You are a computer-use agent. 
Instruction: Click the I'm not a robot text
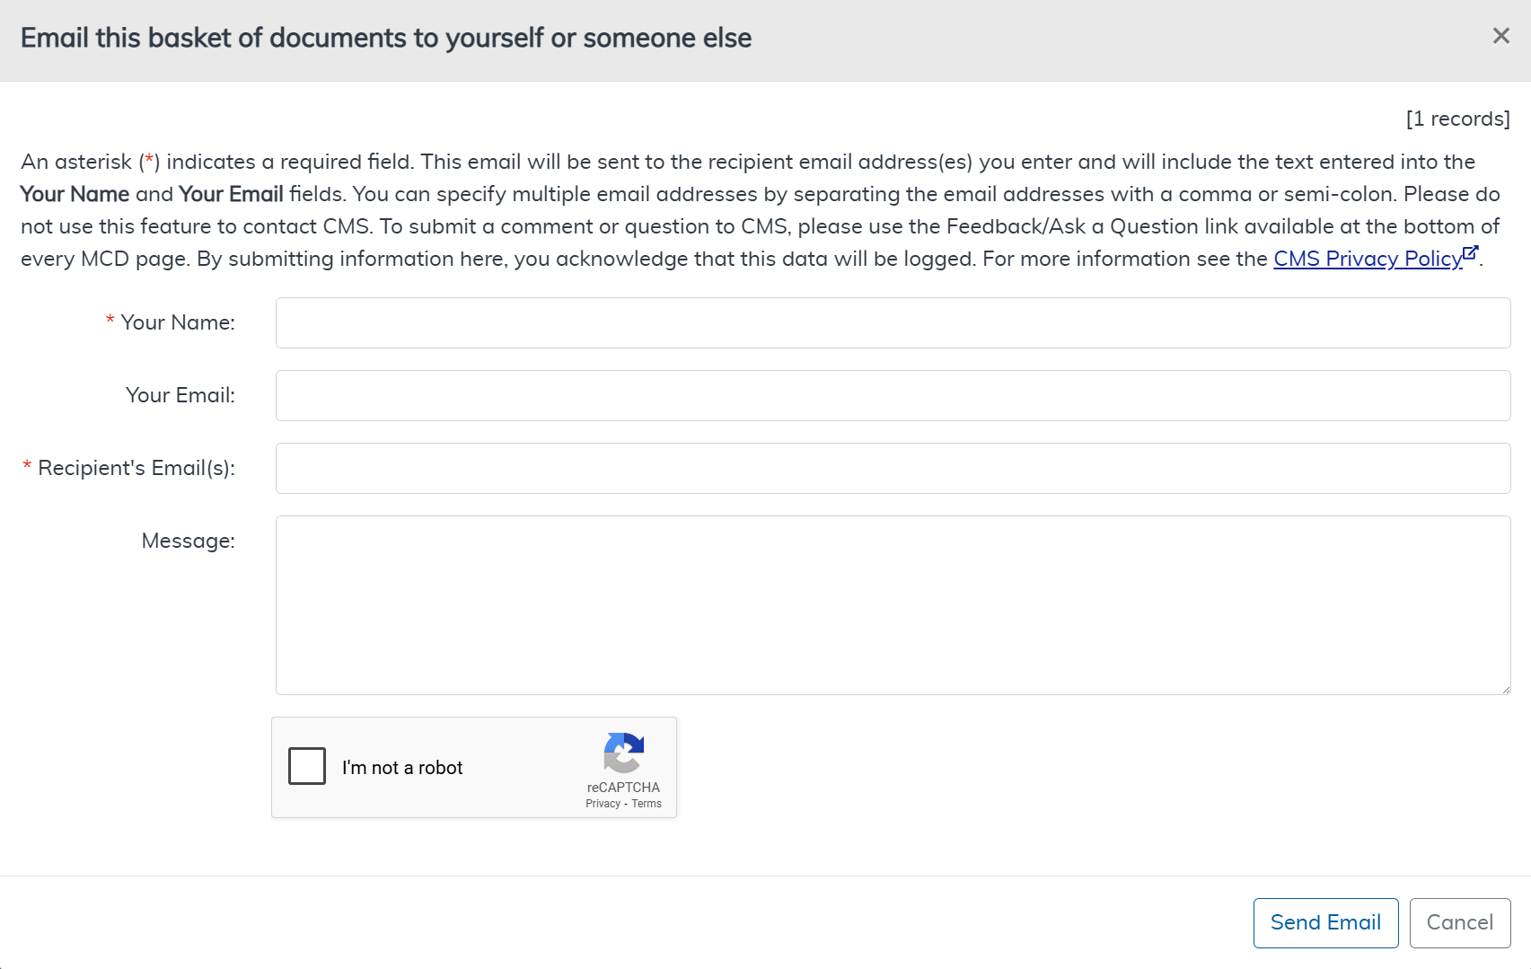[x=402, y=768]
